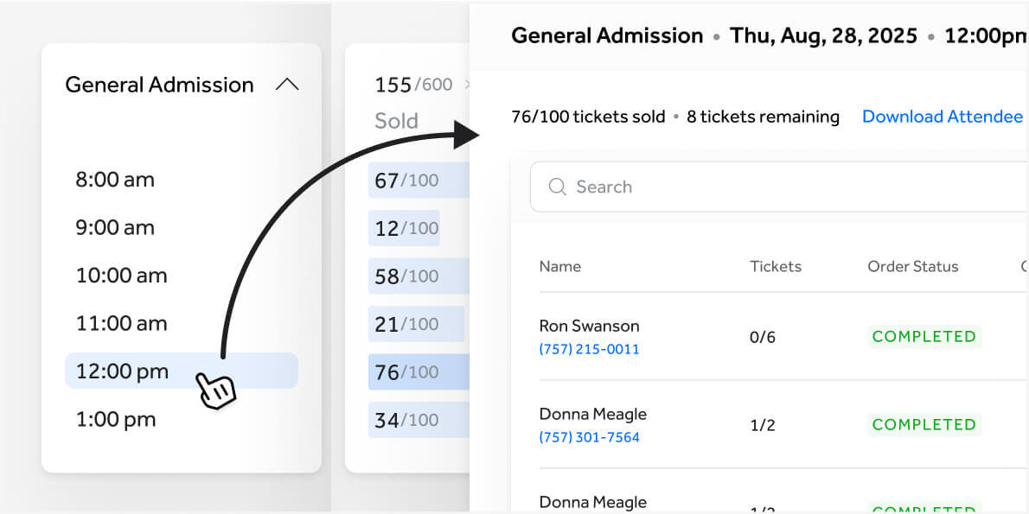Screen dimensions: 1029x514
Task: Sort by the Name column header
Action: pos(559,267)
